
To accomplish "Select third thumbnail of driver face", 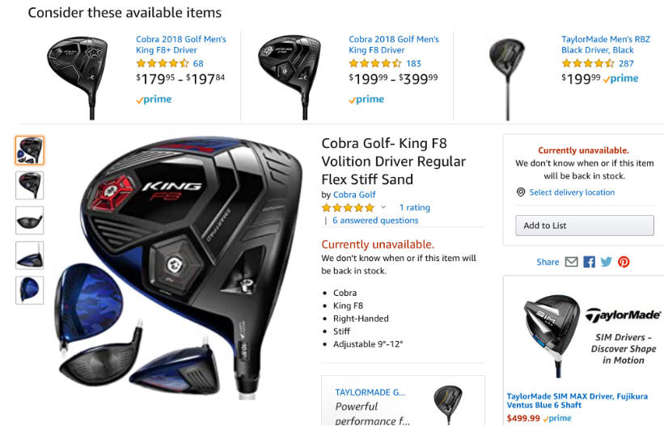I will 30,221.
